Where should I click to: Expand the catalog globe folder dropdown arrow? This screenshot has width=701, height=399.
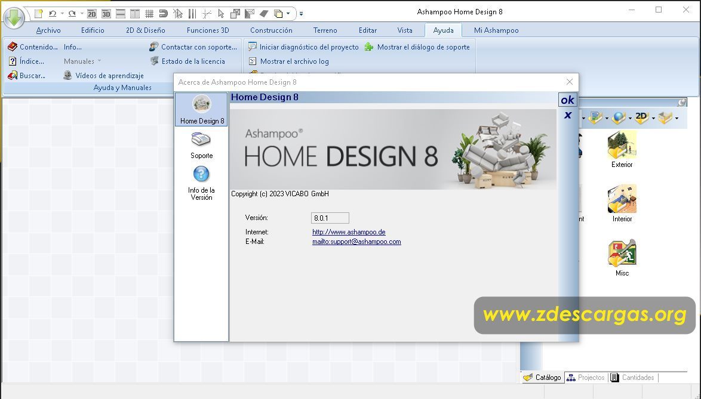point(630,118)
